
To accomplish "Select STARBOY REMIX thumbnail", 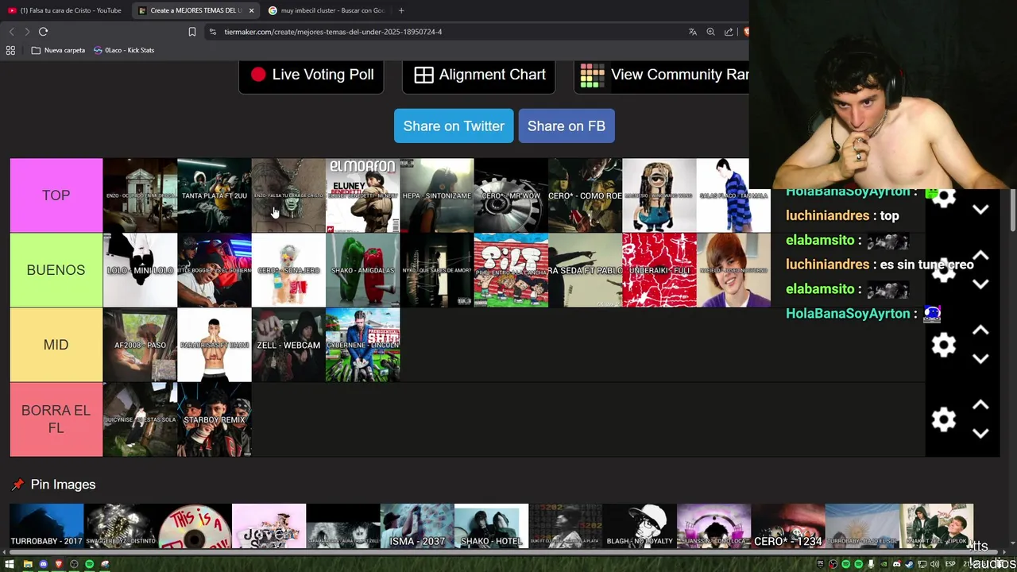I will point(215,419).
